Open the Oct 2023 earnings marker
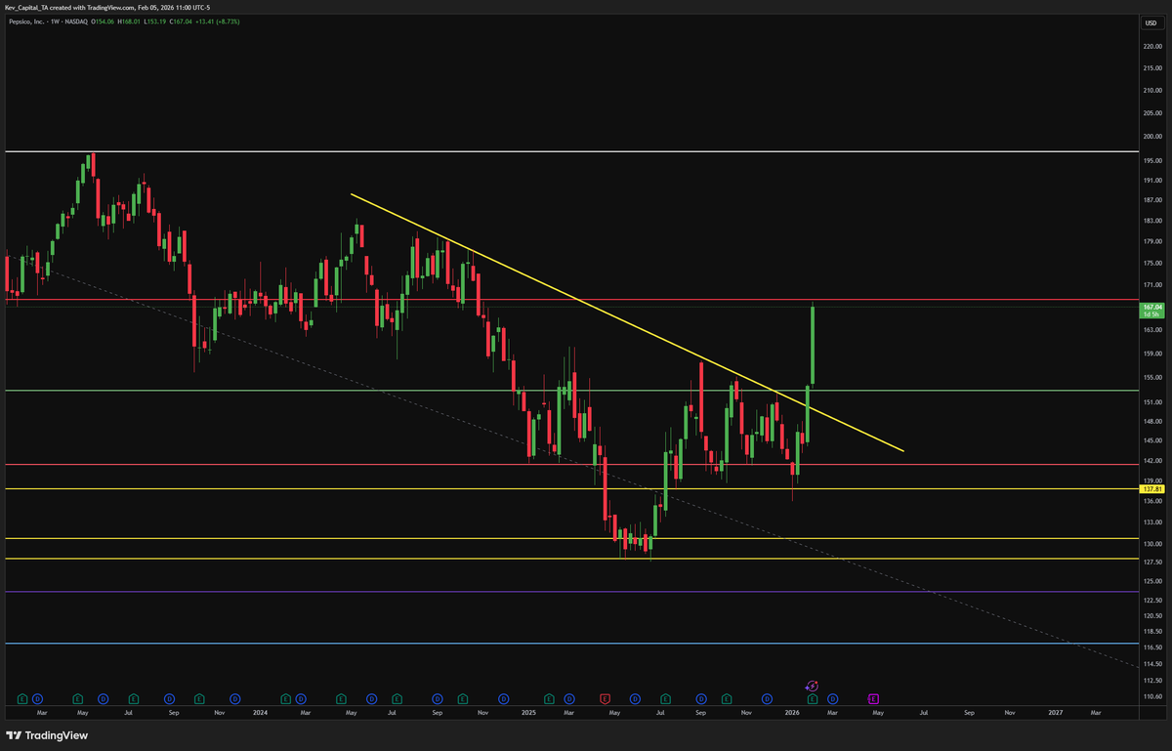The height and width of the screenshot is (751, 1172). click(x=199, y=698)
